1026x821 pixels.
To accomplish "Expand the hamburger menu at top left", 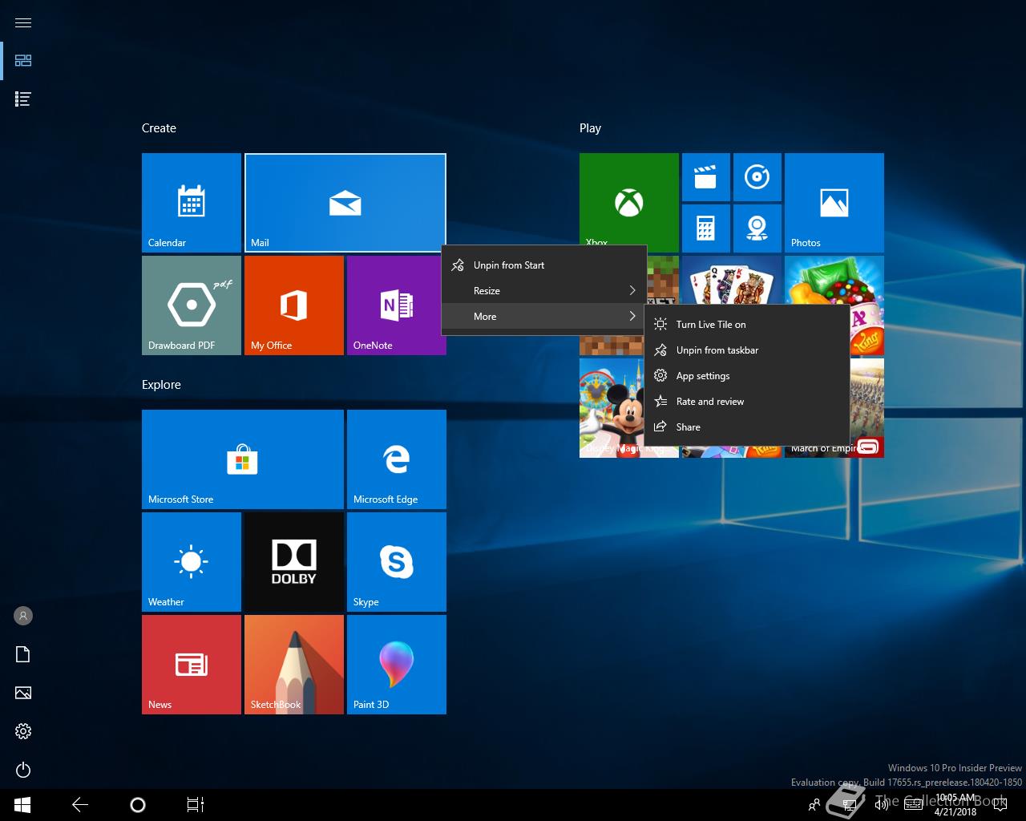I will [23, 22].
